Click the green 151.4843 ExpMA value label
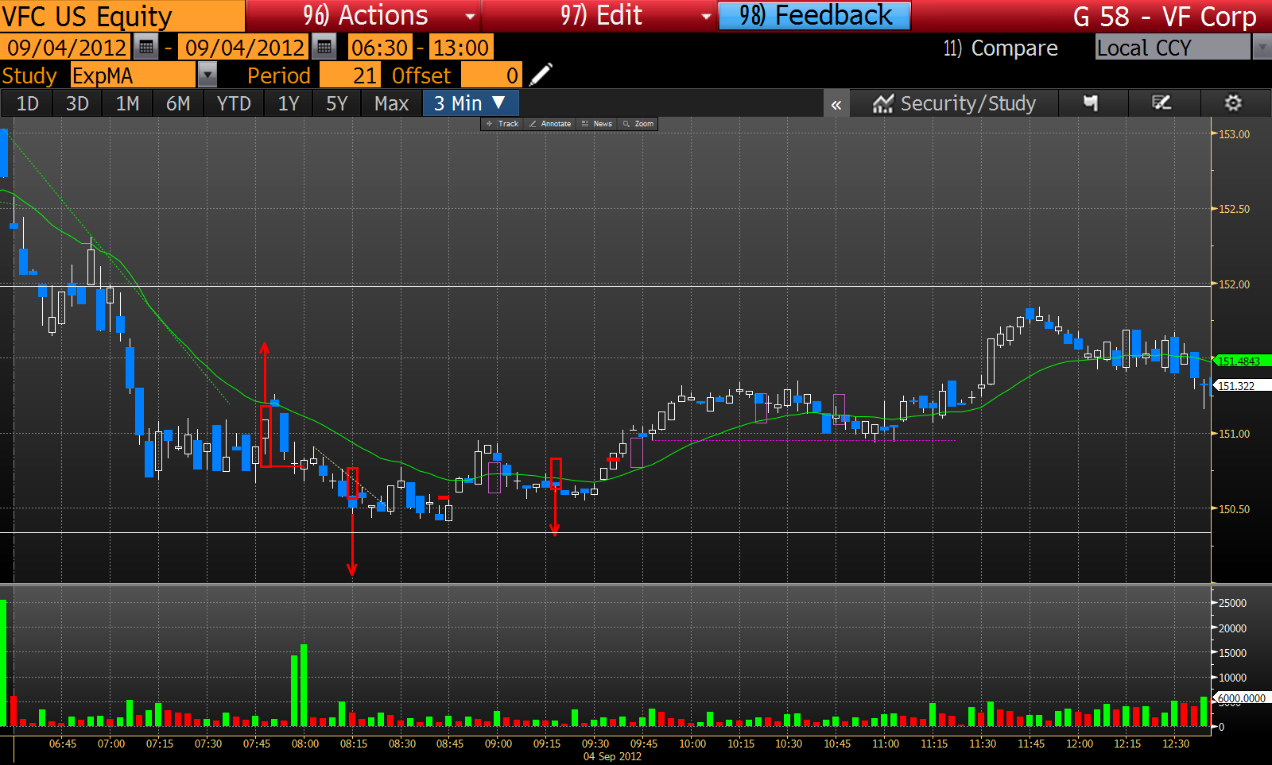 [1242, 361]
